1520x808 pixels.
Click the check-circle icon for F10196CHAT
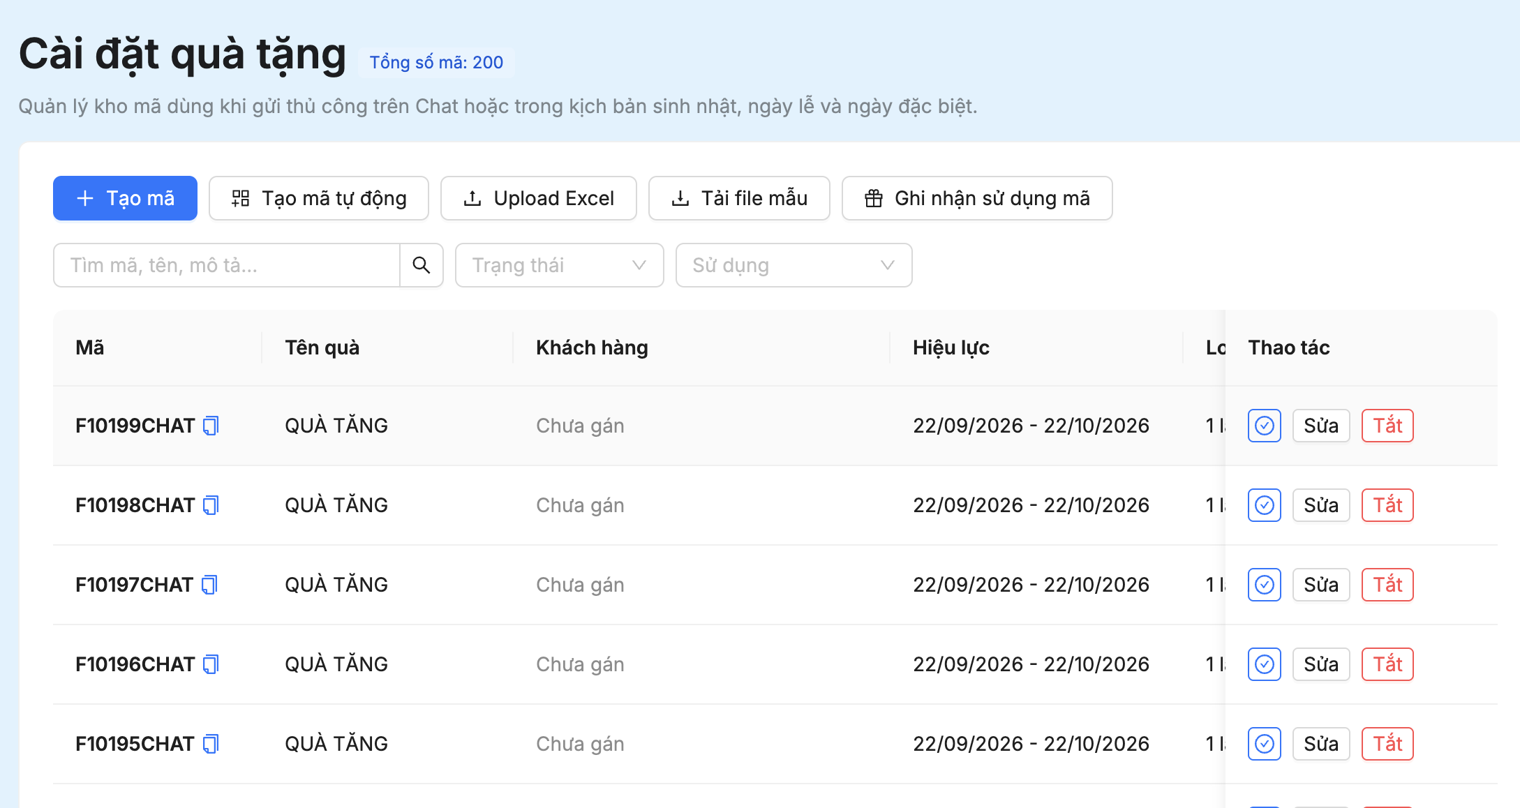click(1265, 664)
